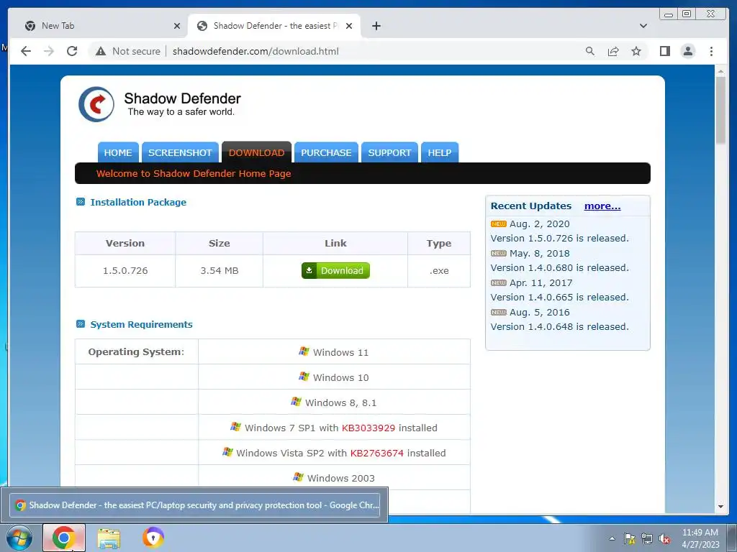The height and width of the screenshot is (552, 737).
Task: Open the KB3033929 link
Action: click(x=368, y=428)
